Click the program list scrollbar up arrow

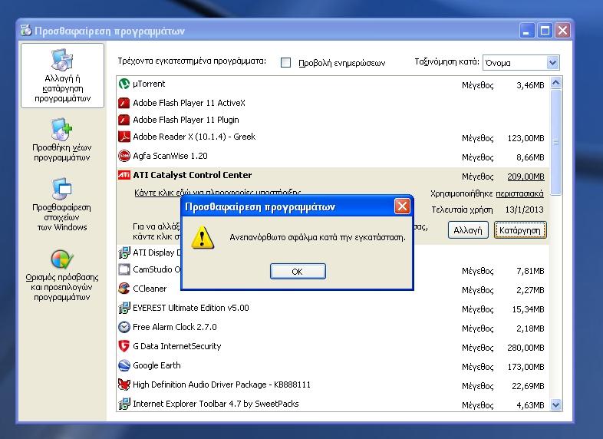tap(556, 83)
